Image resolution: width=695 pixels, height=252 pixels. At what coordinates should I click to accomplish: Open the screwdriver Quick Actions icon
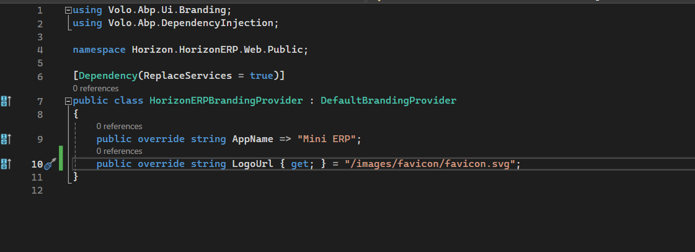[x=51, y=164]
